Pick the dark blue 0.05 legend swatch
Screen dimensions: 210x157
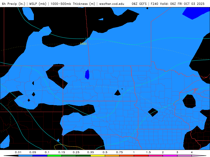pyautogui.click(x=40, y=156)
